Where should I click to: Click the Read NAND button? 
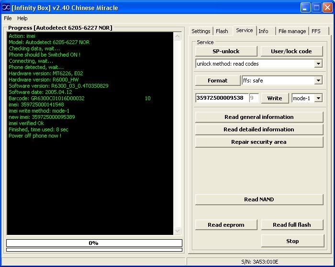(259, 199)
